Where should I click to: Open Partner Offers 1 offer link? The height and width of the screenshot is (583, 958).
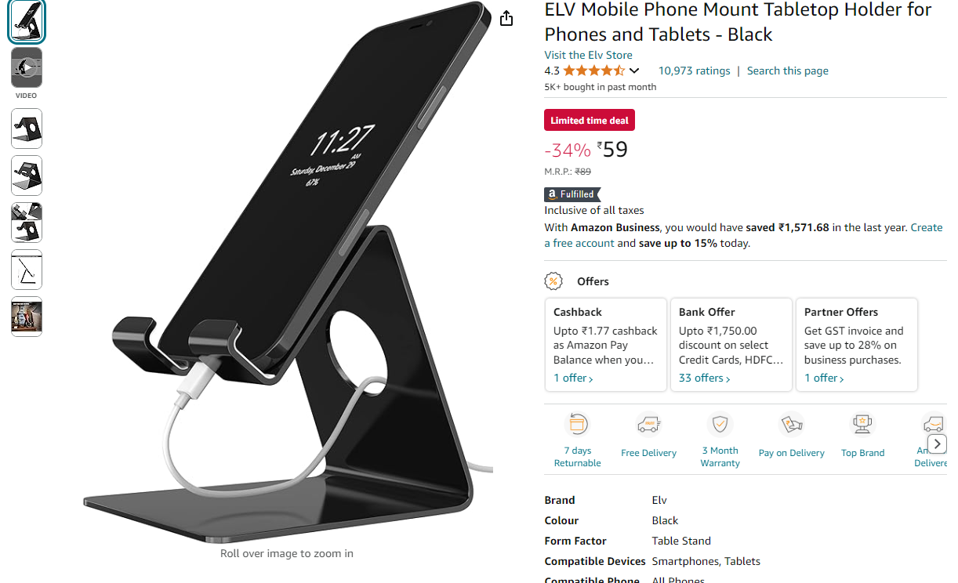824,378
